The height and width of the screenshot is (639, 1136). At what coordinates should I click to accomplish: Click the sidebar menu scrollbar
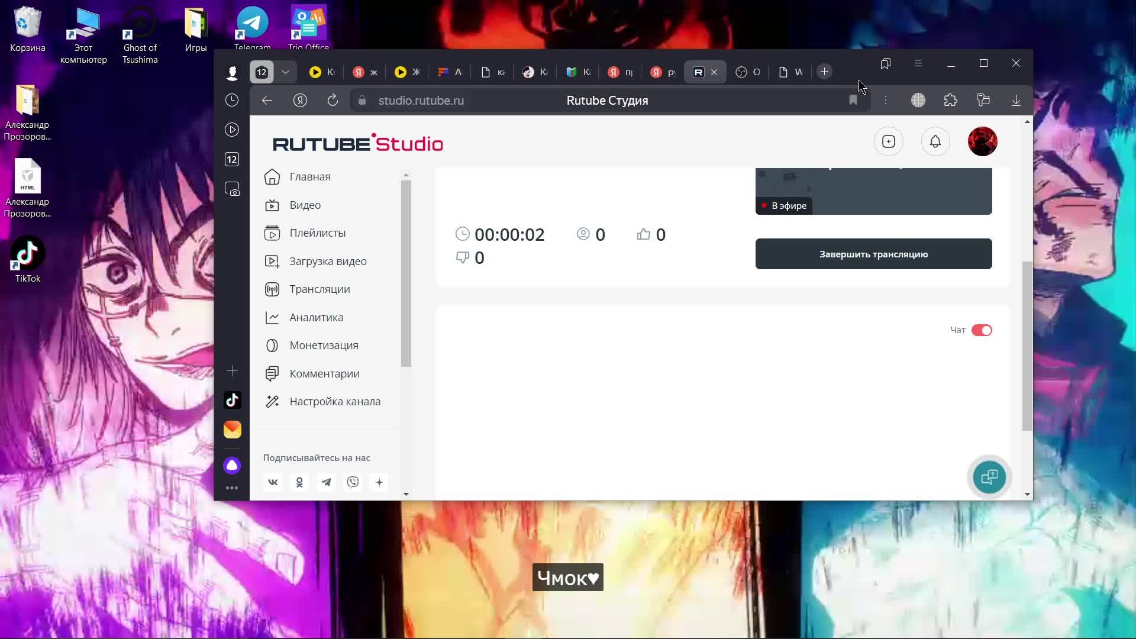pos(406,273)
